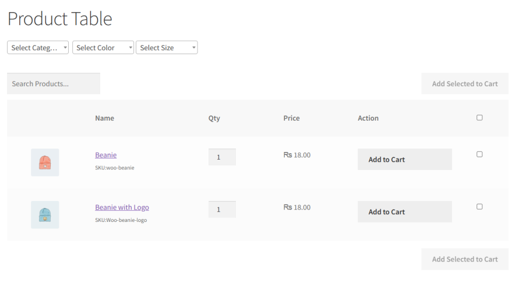Click the Beanie quantity field
The height and width of the screenshot is (286, 522).
point(222,157)
